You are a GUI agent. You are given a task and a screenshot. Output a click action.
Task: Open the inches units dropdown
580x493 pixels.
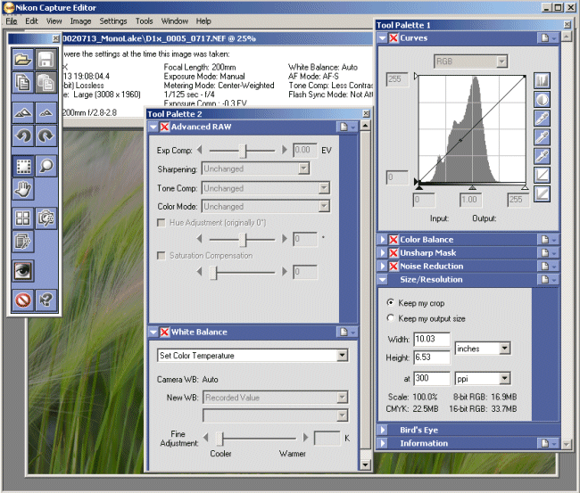[x=483, y=348]
